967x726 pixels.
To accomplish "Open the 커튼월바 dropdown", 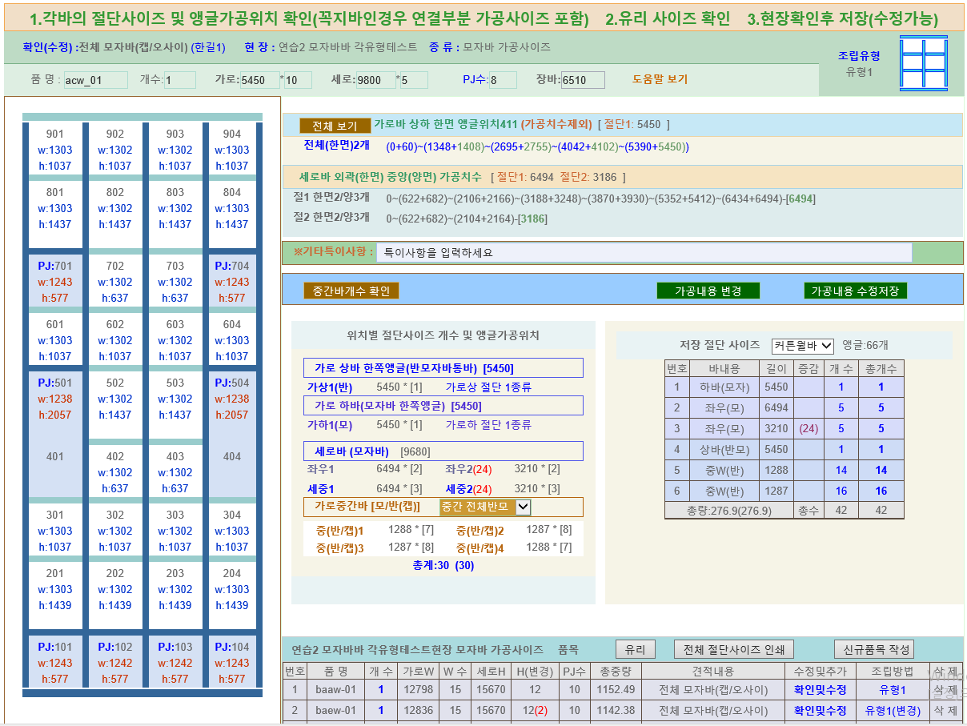I will tap(803, 346).
